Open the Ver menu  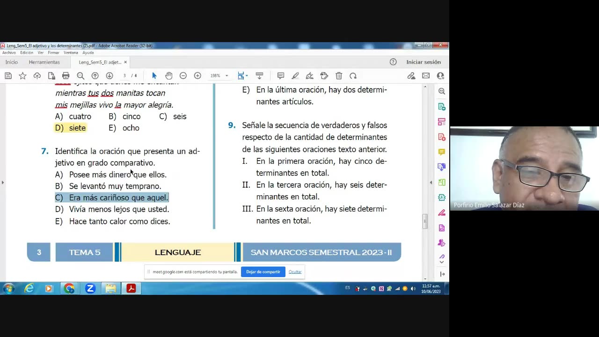(x=41, y=53)
